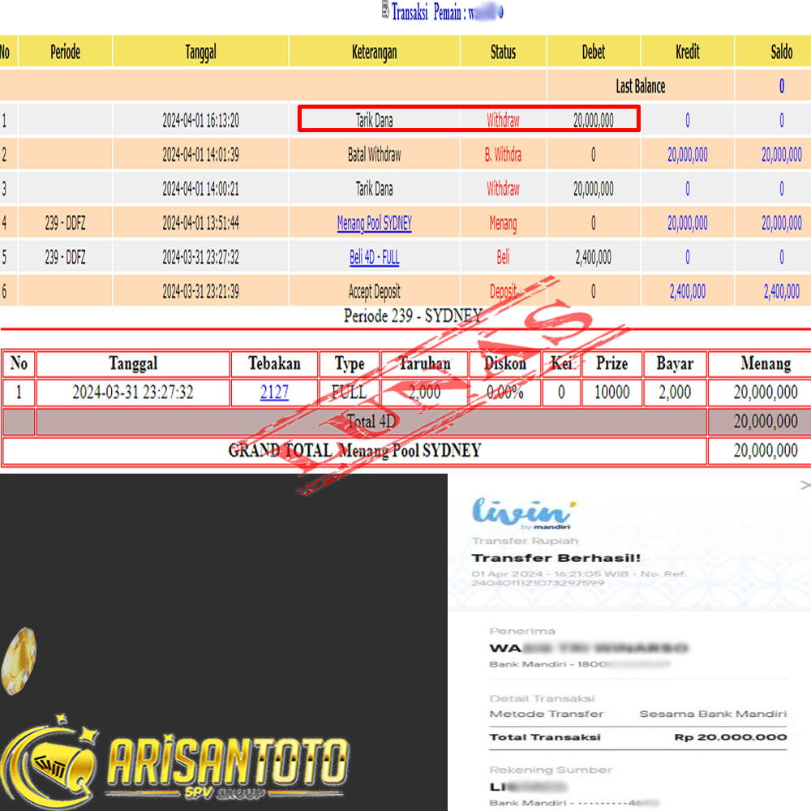Open the Beli 4D - FULL link
The height and width of the screenshot is (811, 811).
tap(374, 257)
